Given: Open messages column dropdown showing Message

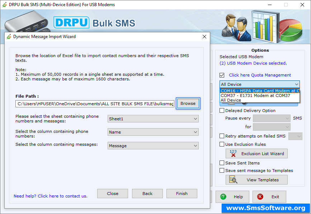Looking at the screenshot, I should pyautogui.click(x=153, y=146).
